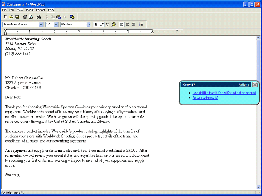The width and height of the screenshot is (262, 196).
Task: Close the WordPad window
Action: coord(257,4)
